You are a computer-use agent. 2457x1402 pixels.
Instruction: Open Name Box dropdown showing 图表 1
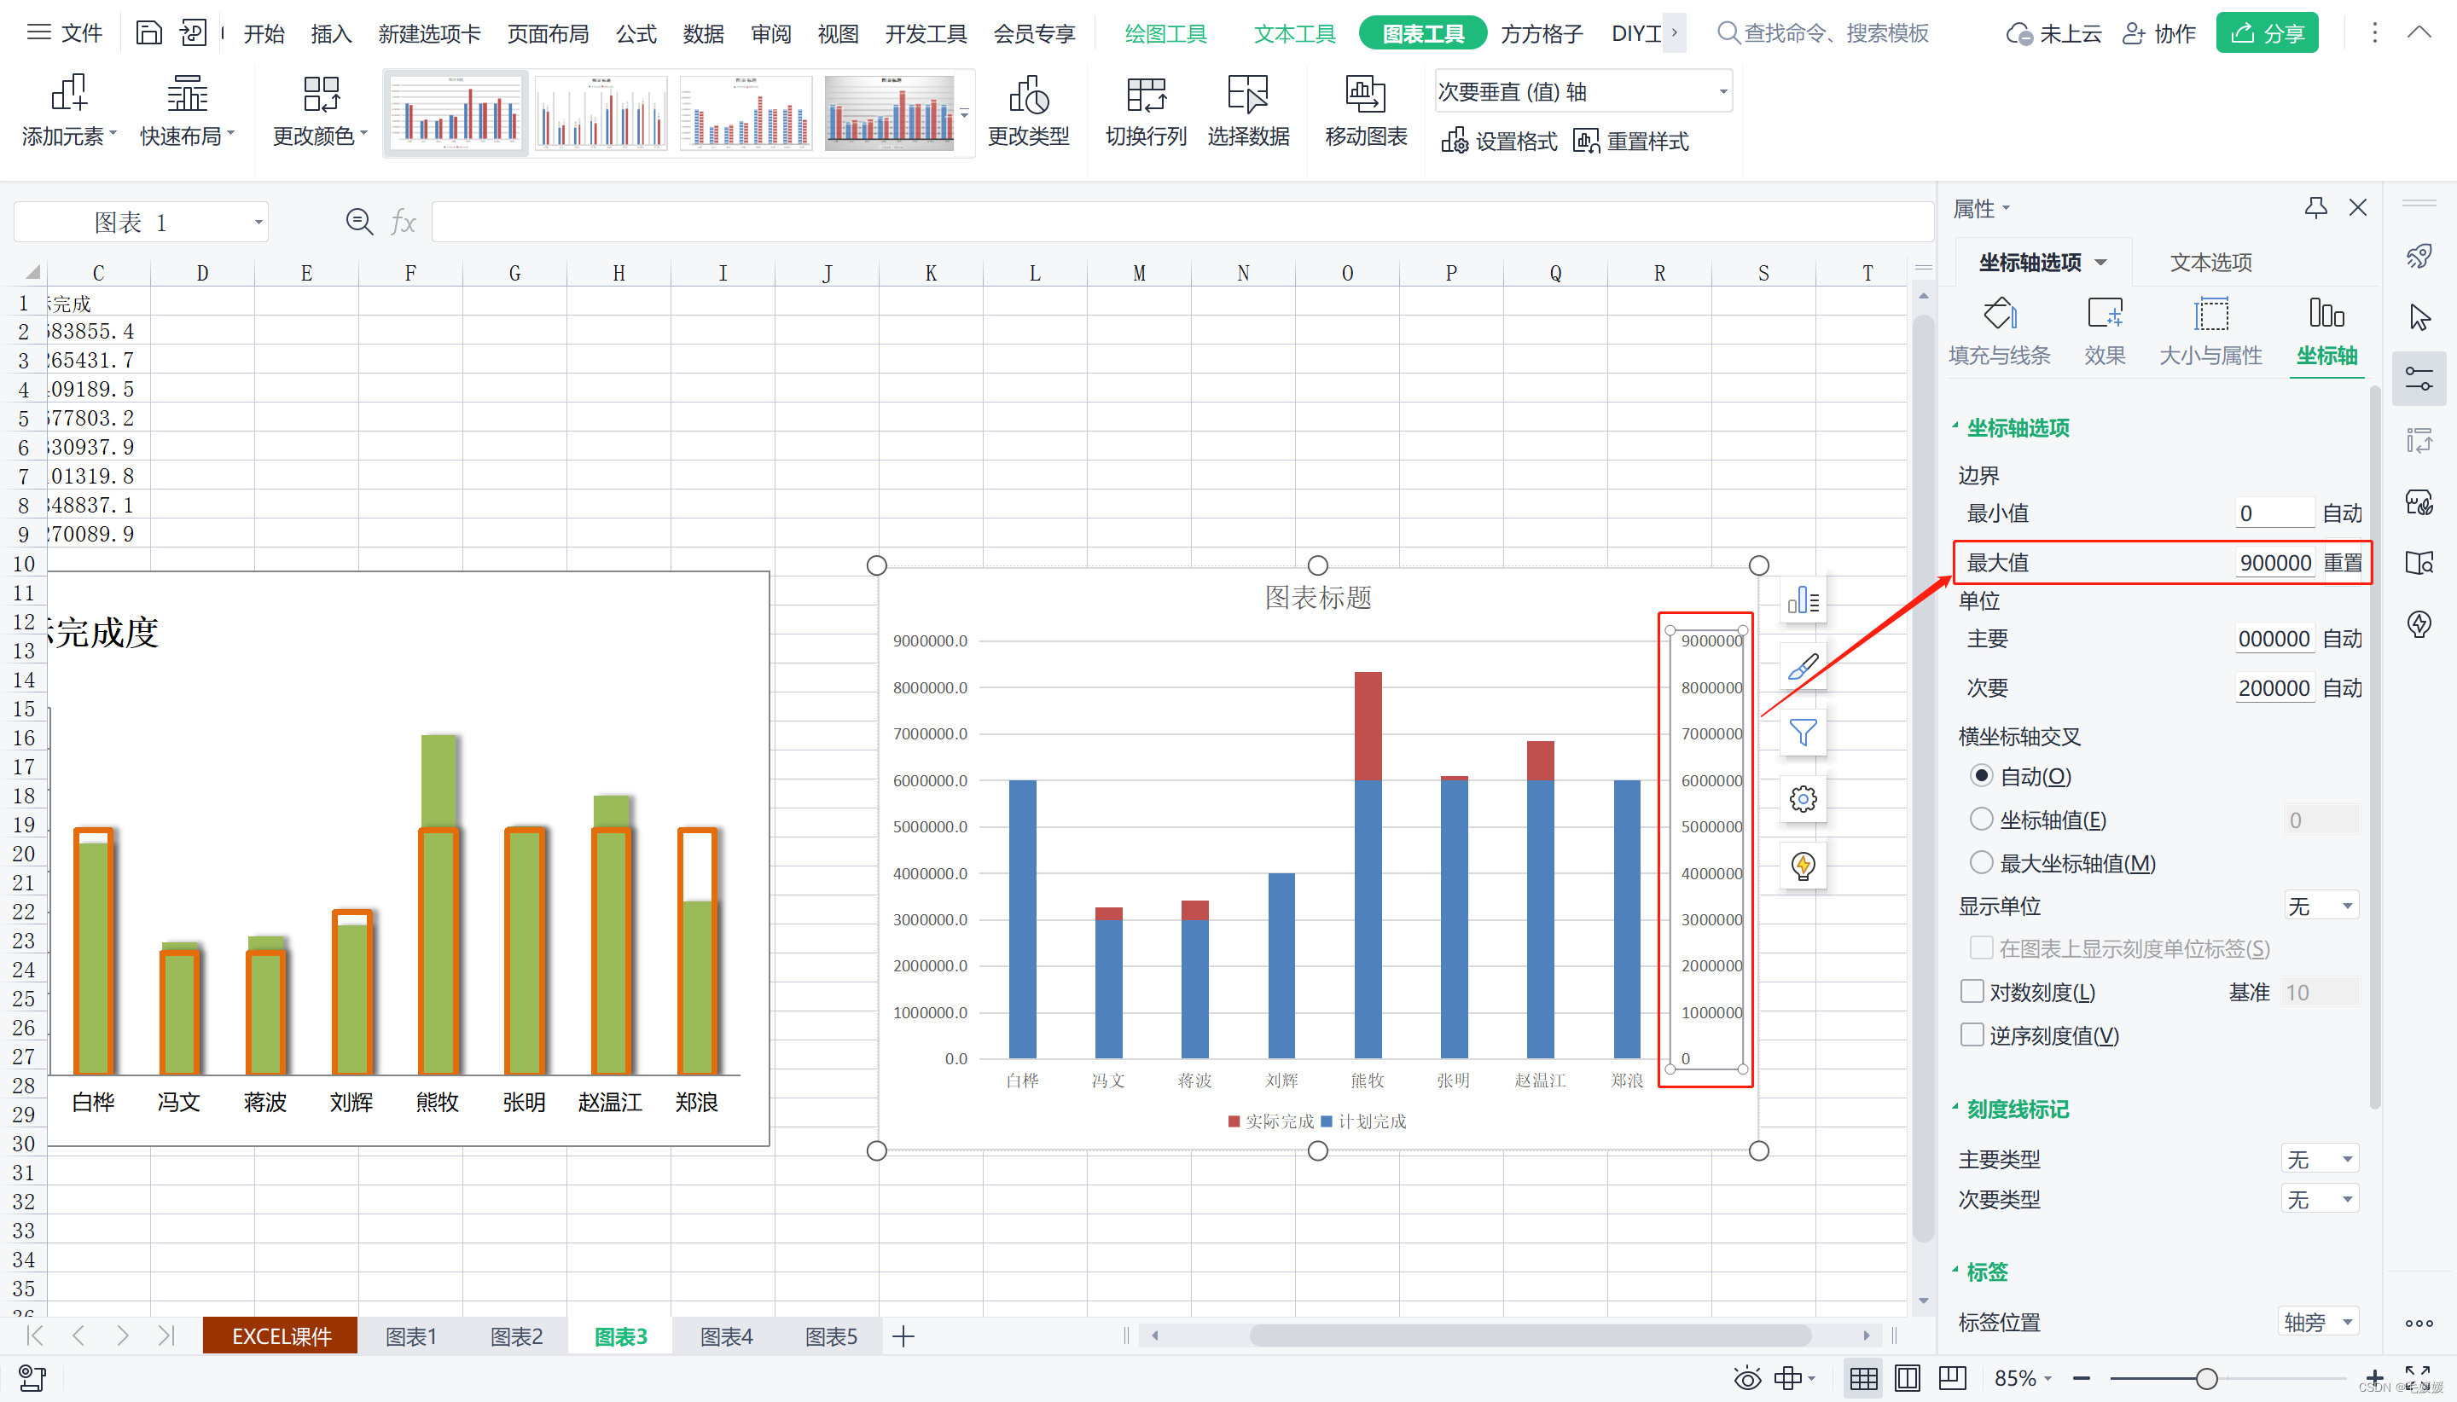click(257, 223)
